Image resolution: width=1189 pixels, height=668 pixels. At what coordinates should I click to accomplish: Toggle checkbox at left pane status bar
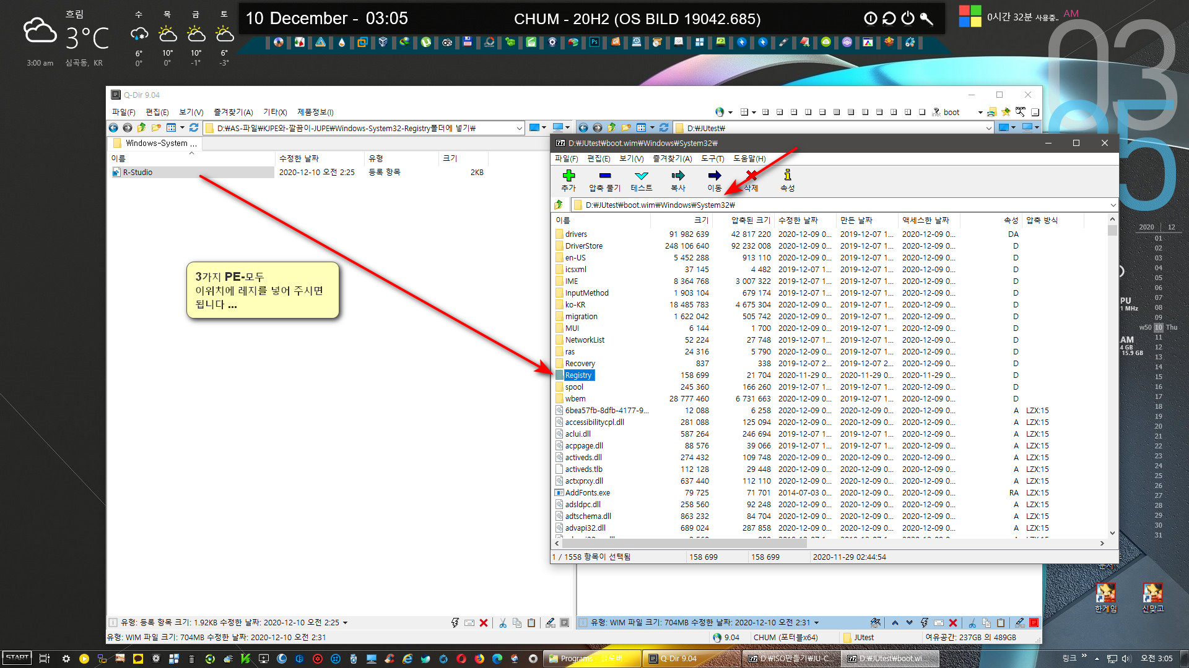(x=113, y=623)
